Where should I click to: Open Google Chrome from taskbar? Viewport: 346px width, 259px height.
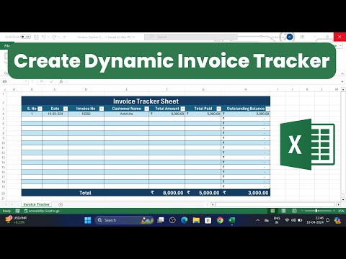coord(220,220)
